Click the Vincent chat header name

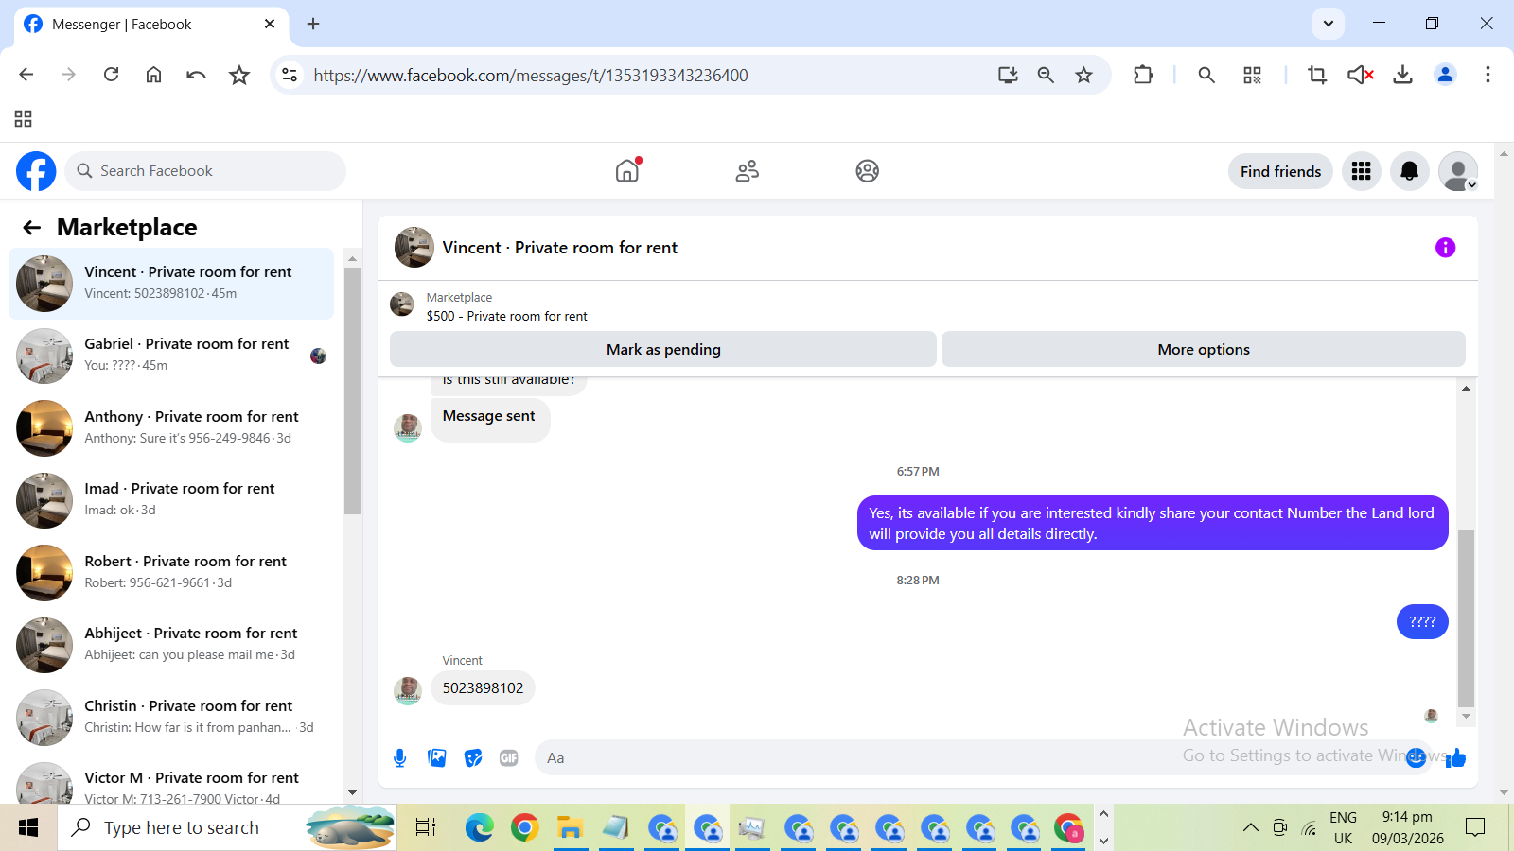click(560, 248)
